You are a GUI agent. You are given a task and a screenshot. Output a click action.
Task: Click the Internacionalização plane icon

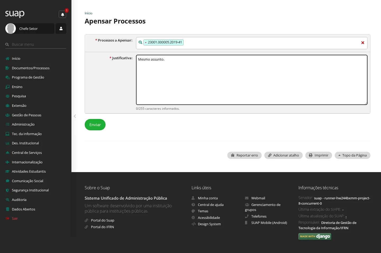7,162
